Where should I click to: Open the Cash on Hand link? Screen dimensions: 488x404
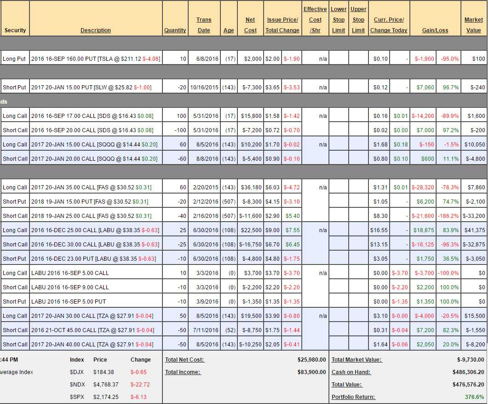click(x=351, y=372)
